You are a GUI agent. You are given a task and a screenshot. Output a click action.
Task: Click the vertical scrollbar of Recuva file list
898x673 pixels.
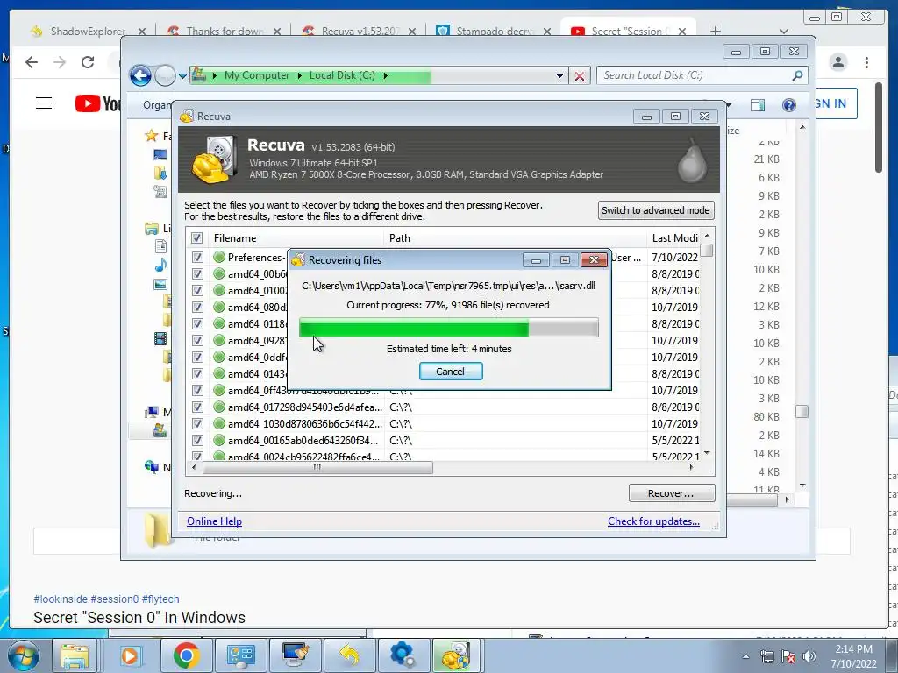coord(707,251)
